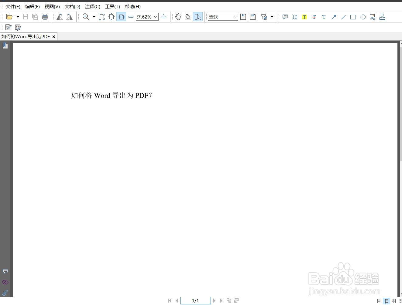
Task: Zoom in with the plus button
Action: point(163,17)
